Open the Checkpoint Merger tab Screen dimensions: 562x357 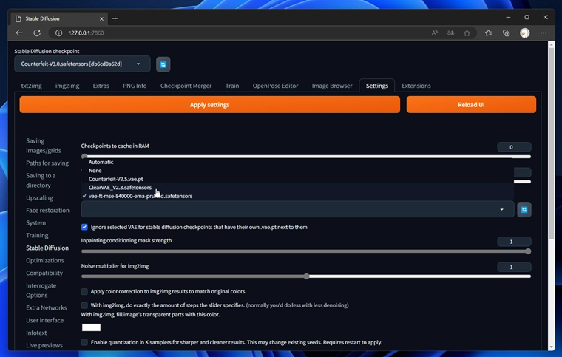[186, 86]
